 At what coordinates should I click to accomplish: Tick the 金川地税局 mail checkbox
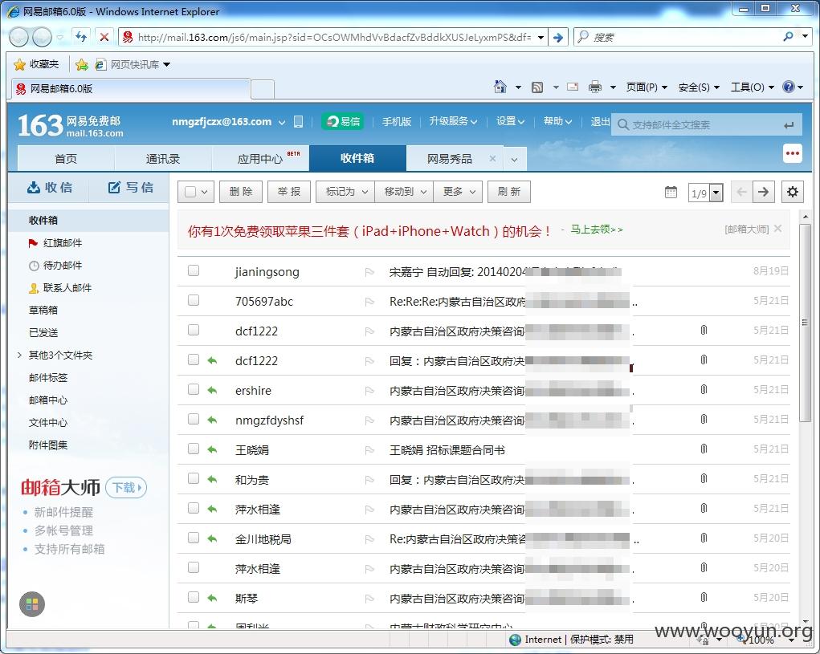click(x=194, y=537)
